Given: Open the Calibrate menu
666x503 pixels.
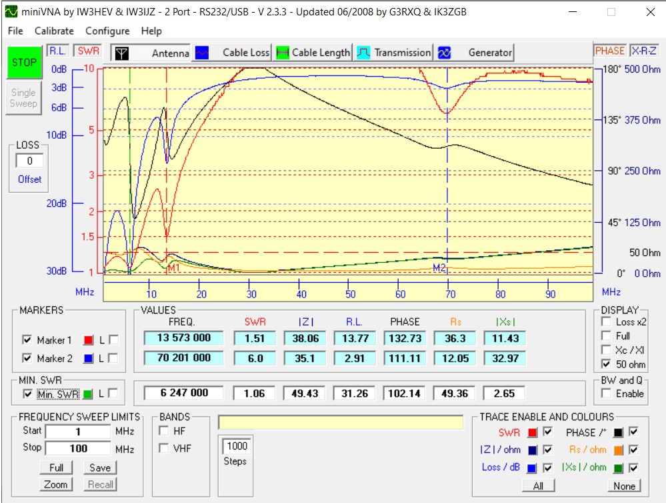Looking at the screenshot, I should click(x=54, y=31).
